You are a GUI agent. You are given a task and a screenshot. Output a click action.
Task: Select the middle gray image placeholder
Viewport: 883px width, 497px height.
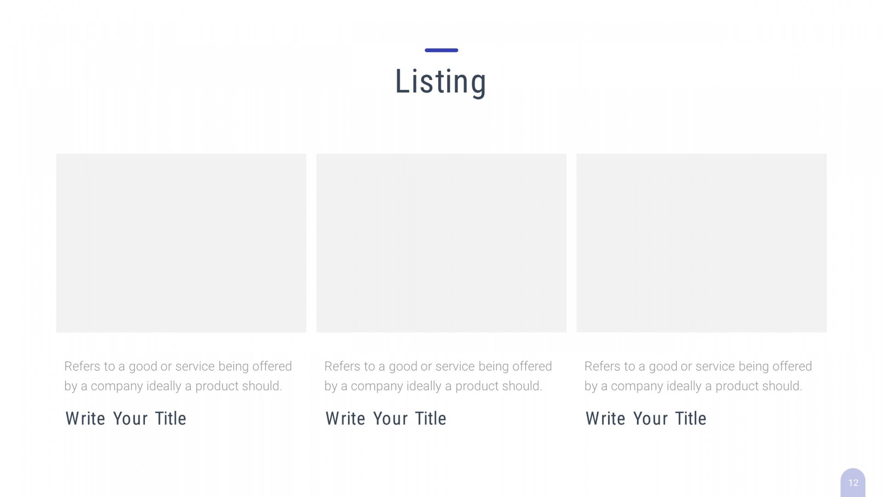441,243
